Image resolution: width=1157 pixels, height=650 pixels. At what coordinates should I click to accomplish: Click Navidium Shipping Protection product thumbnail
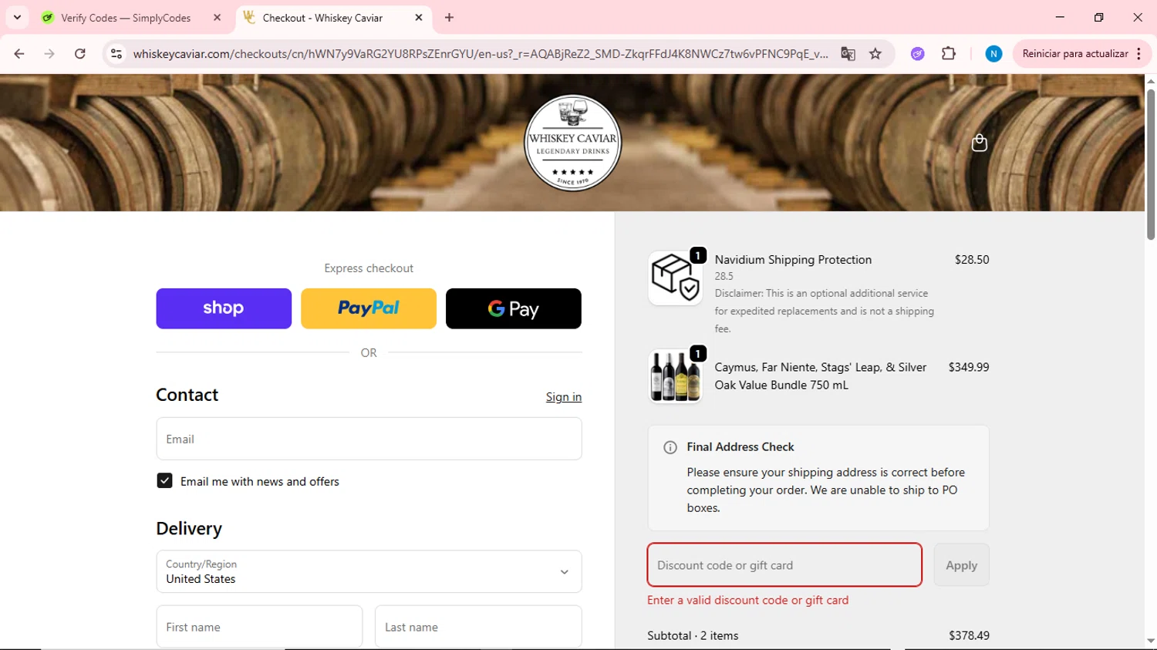tap(675, 278)
